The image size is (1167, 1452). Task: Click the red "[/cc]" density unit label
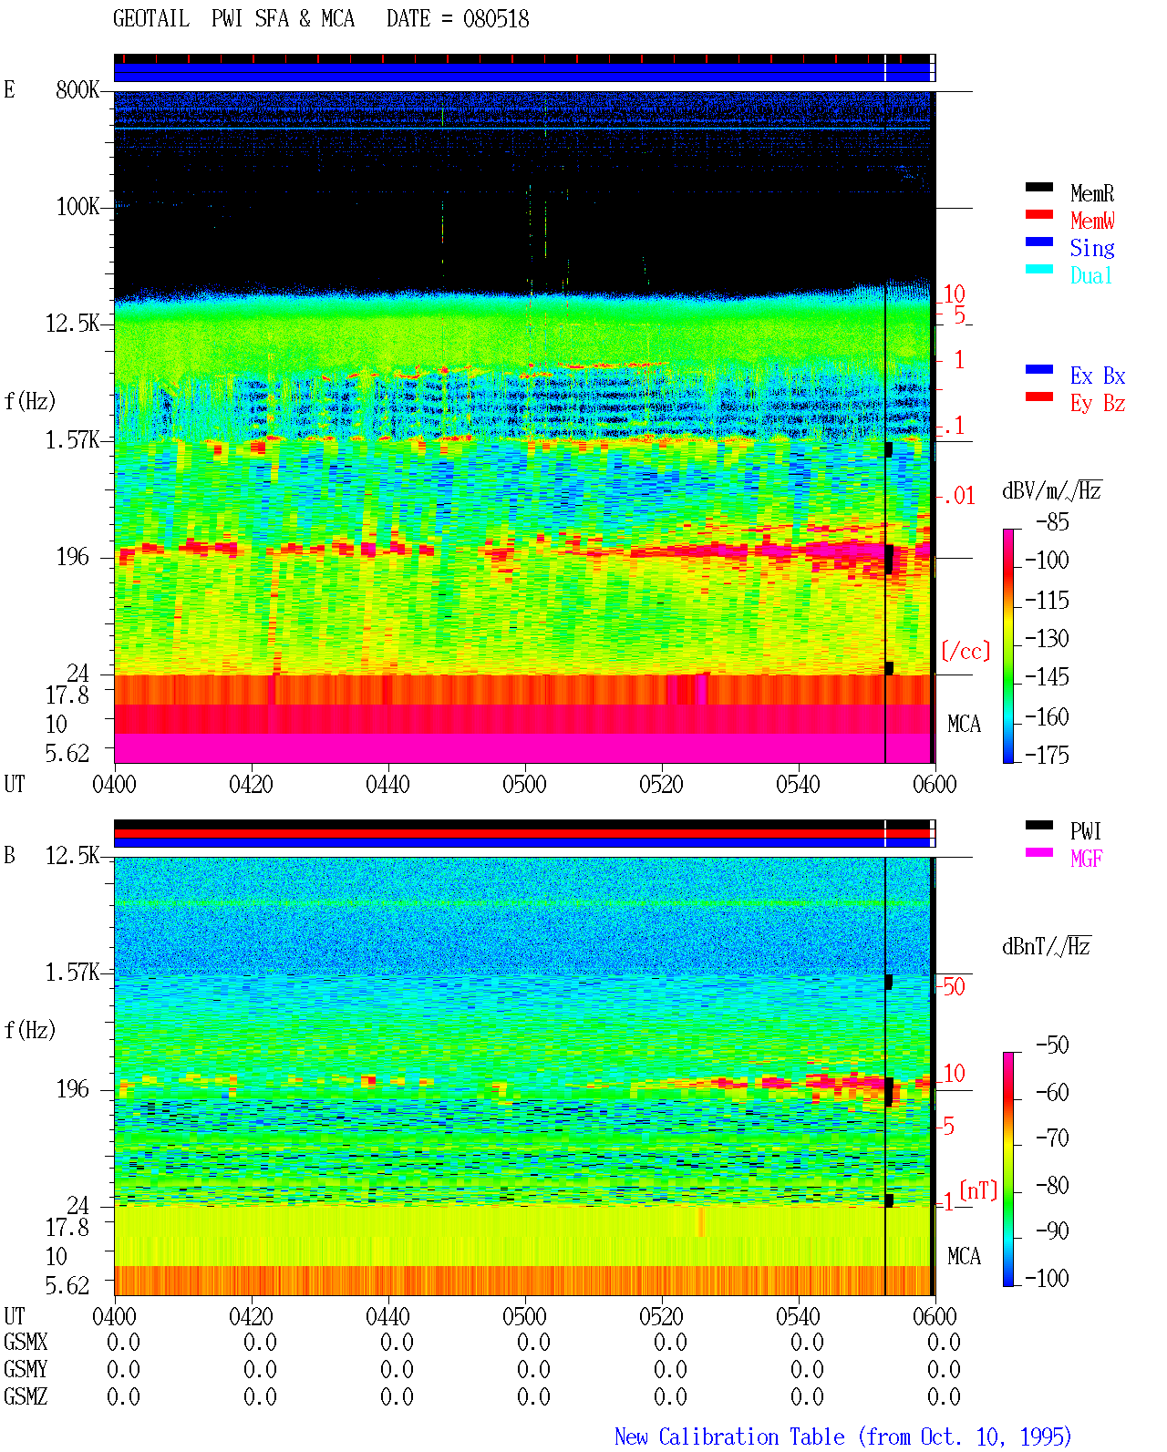966,651
